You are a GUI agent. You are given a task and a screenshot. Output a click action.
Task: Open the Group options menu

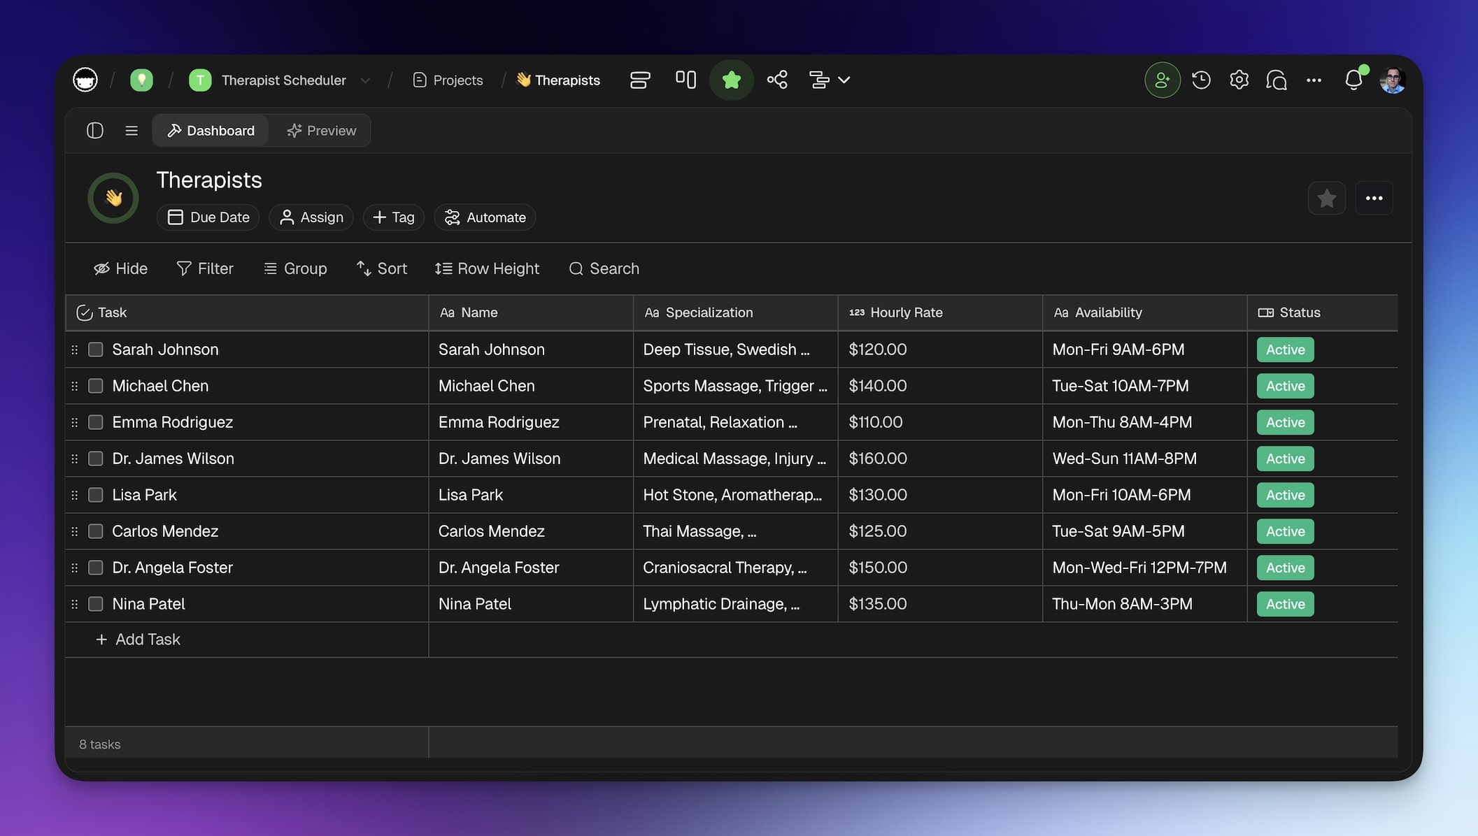pyautogui.click(x=295, y=268)
